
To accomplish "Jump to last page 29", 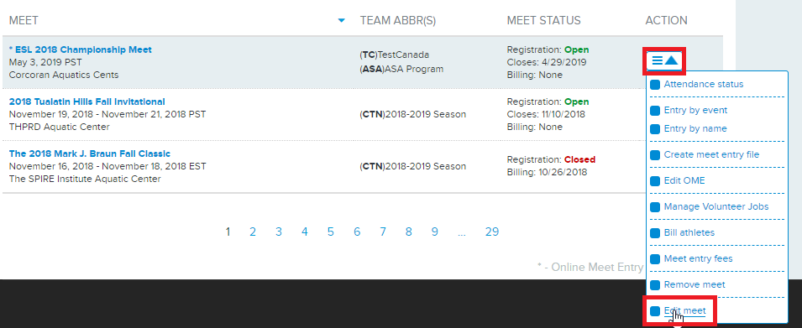I will pos(492,232).
